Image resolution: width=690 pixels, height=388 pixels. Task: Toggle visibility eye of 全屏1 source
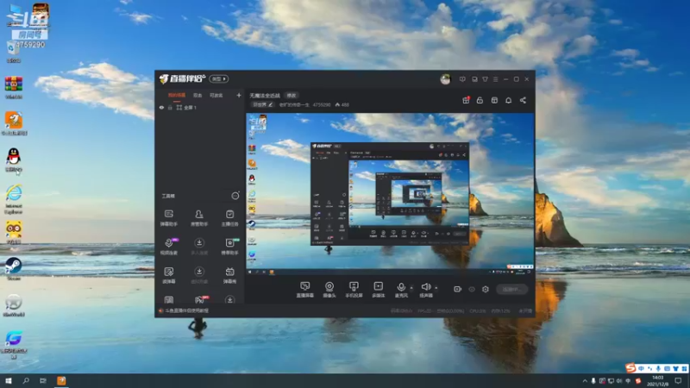[x=161, y=107]
